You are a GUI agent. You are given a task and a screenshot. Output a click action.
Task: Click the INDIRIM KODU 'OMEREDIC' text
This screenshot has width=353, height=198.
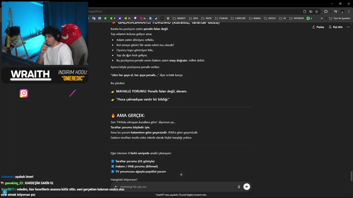(x=73, y=75)
